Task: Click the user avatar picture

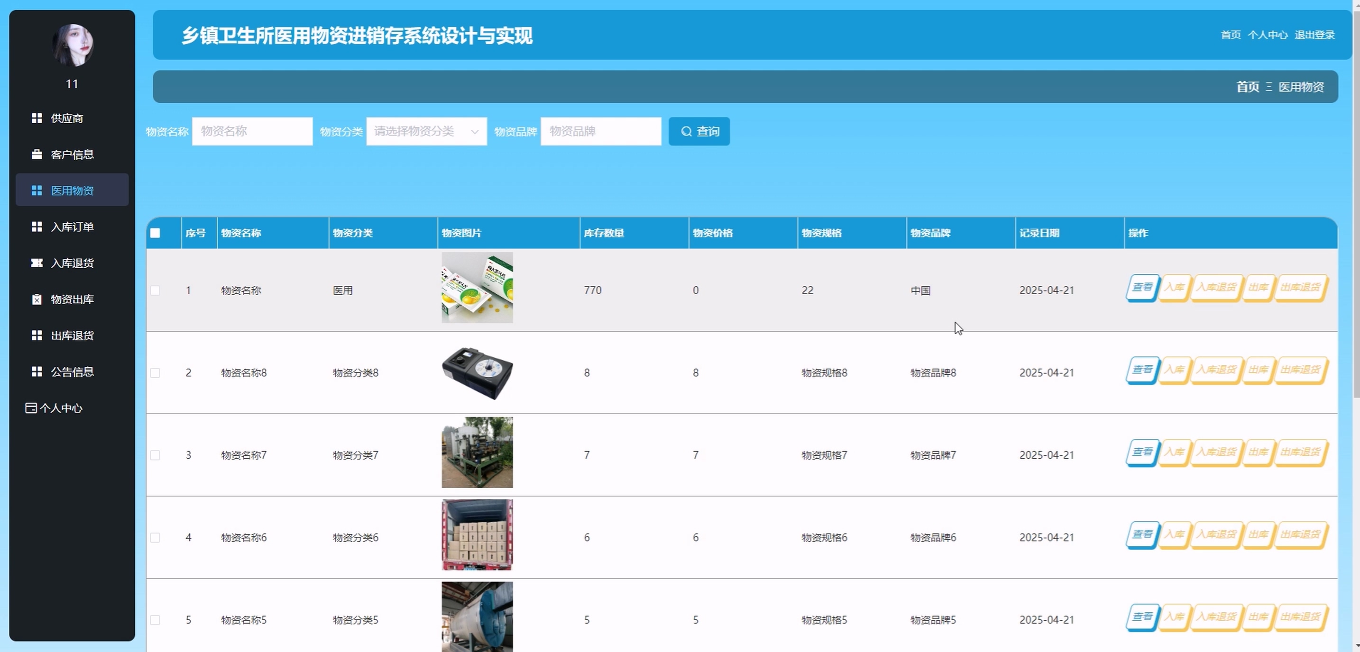Action: click(73, 45)
